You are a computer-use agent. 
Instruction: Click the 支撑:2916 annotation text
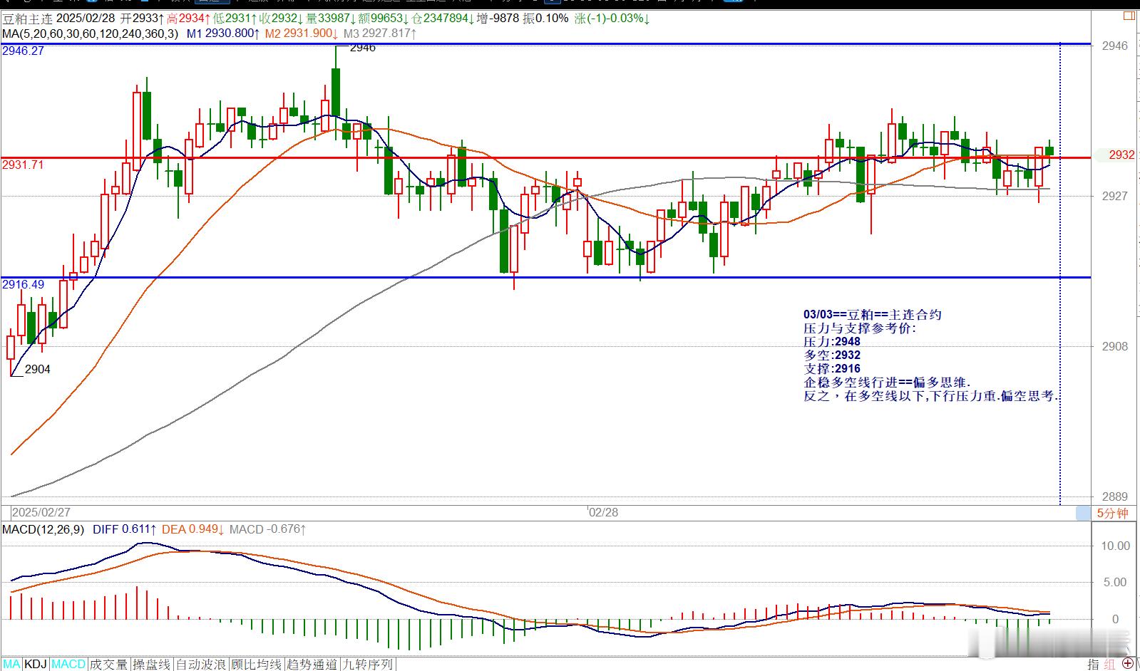pyautogui.click(x=832, y=369)
